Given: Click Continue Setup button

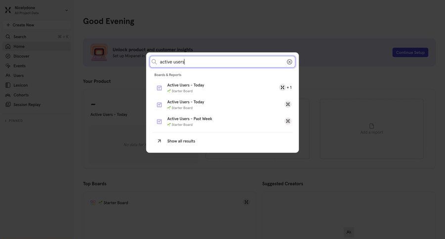Looking at the screenshot, I should pyautogui.click(x=410, y=52).
